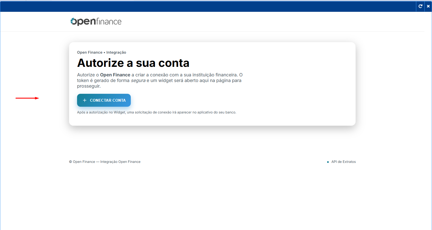Screen dimensions: 432x230
Task: Click the note about authorization in Widget
Action: [156, 112]
